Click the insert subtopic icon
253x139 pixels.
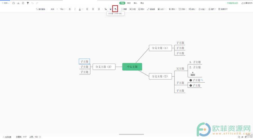(x=106, y=9)
